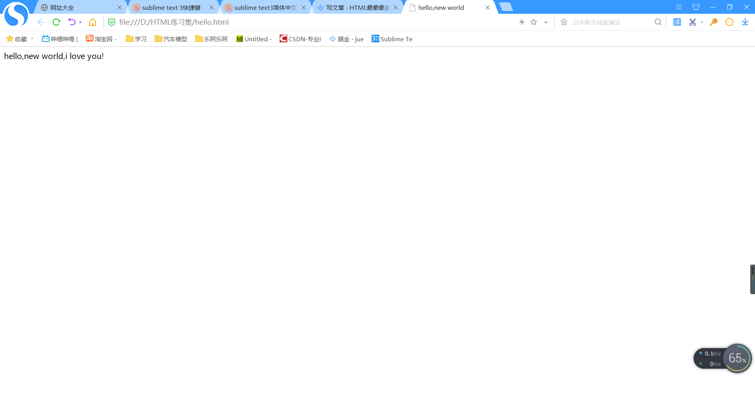This screenshot has height=405, width=755.
Task: Open the browser main menu icon
Action: point(679,7)
